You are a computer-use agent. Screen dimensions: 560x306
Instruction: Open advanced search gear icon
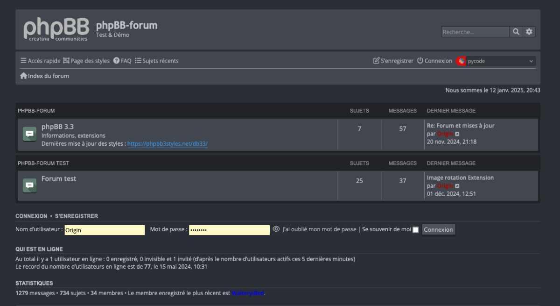[x=529, y=32]
